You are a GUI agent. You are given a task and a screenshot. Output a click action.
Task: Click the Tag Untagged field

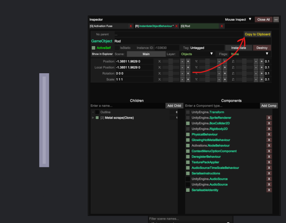[207, 48]
